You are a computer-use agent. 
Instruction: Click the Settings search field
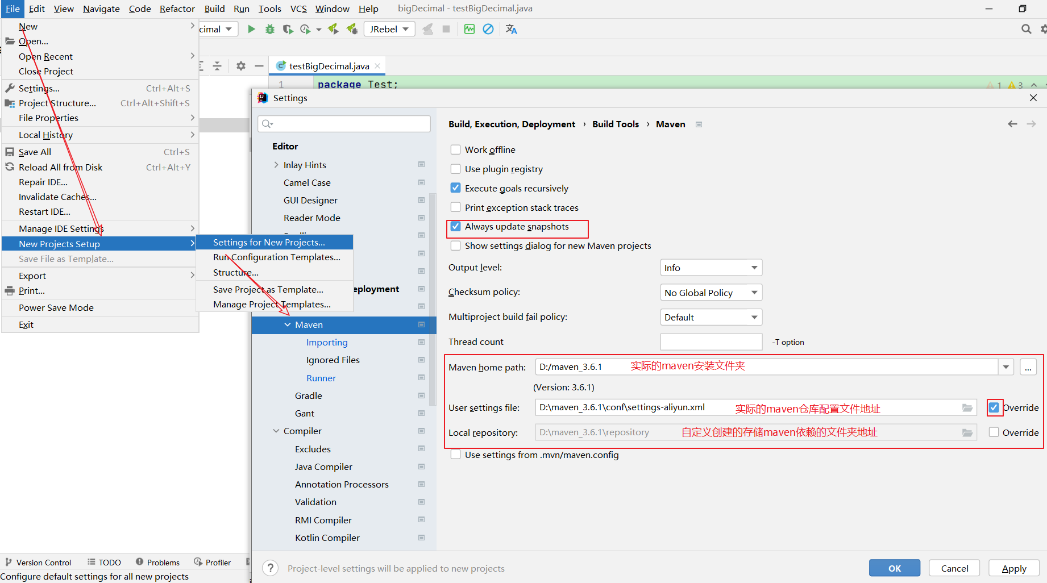click(344, 124)
